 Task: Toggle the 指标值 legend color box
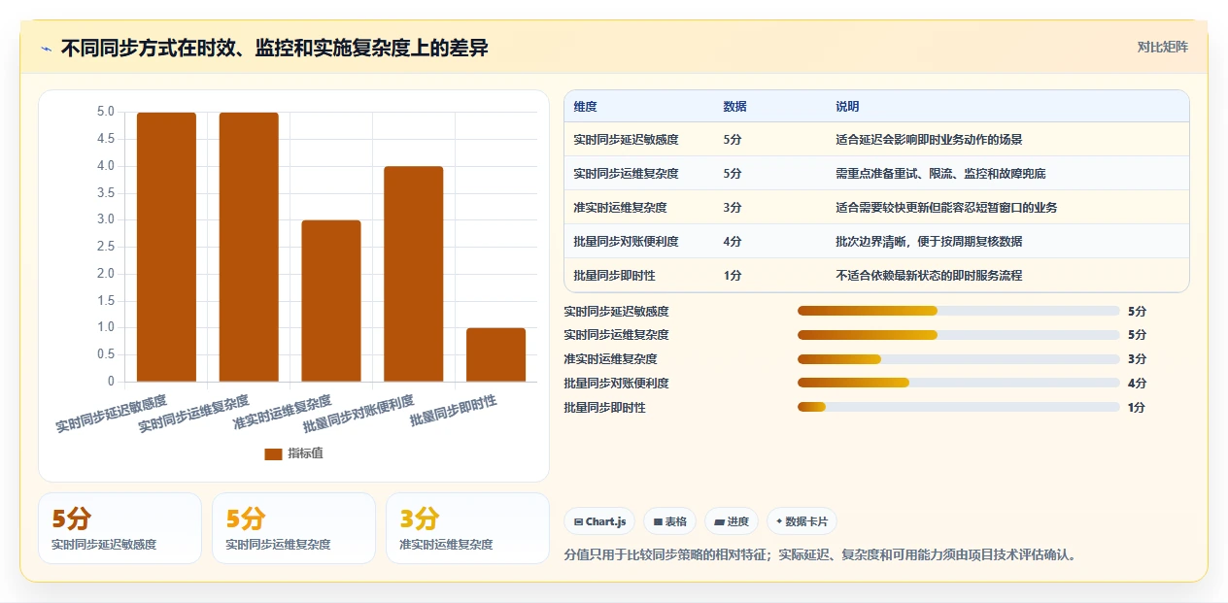point(273,453)
